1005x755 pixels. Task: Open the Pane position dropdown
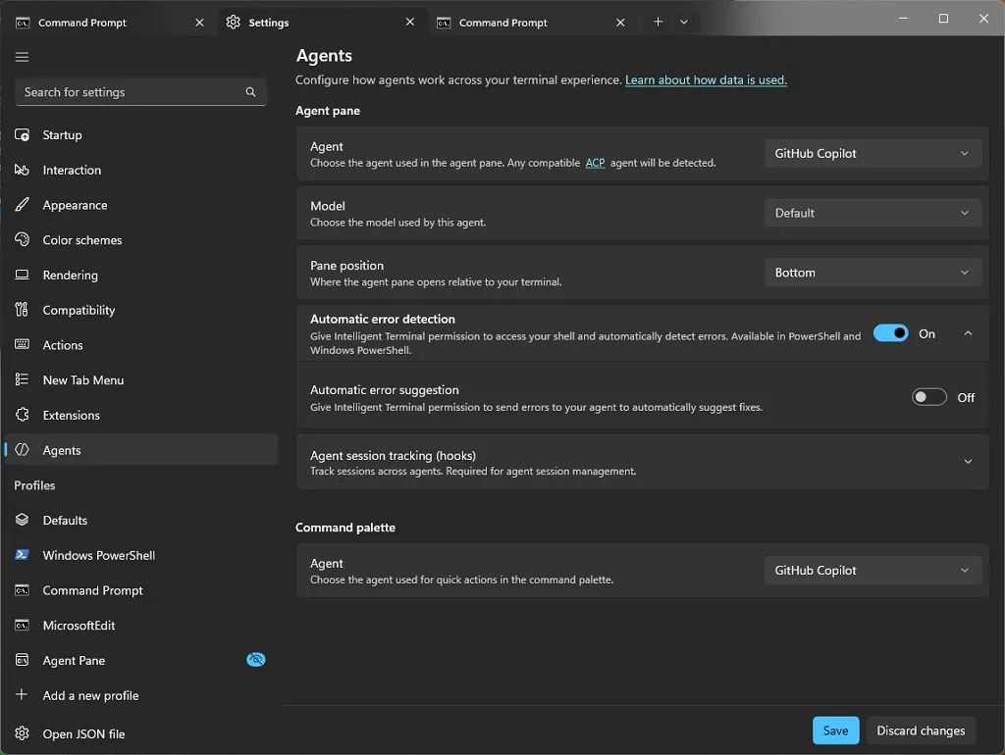pyautogui.click(x=873, y=273)
